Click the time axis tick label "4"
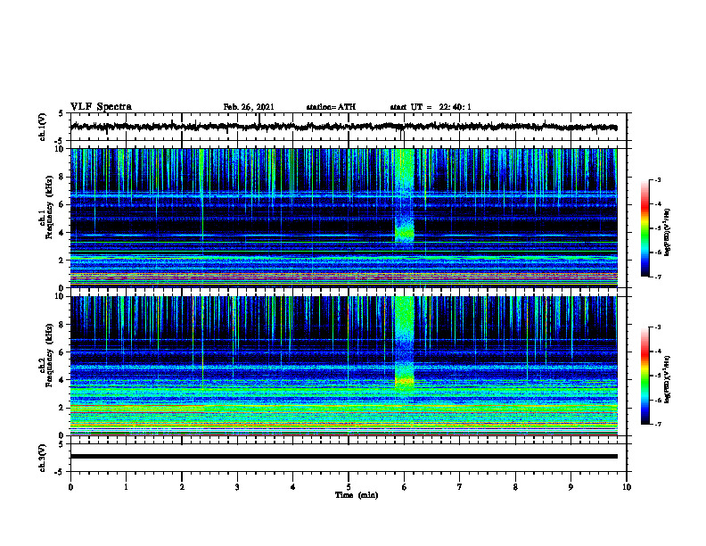 point(293,487)
